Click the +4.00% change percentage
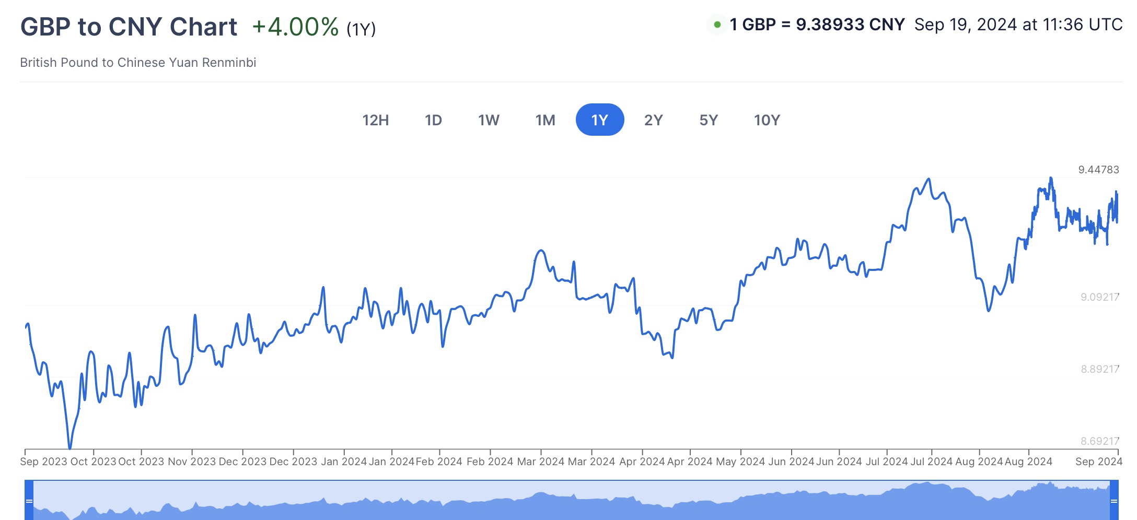 pyautogui.click(x=295, y=27)
